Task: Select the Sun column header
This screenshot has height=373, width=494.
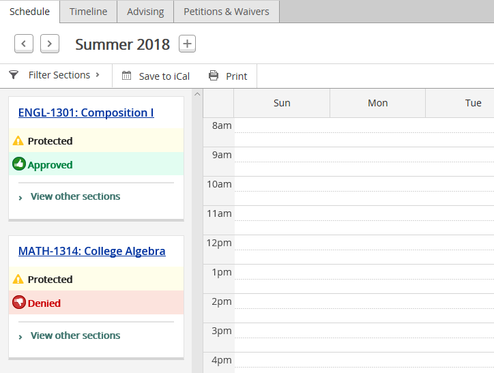Action: [282, 103]
